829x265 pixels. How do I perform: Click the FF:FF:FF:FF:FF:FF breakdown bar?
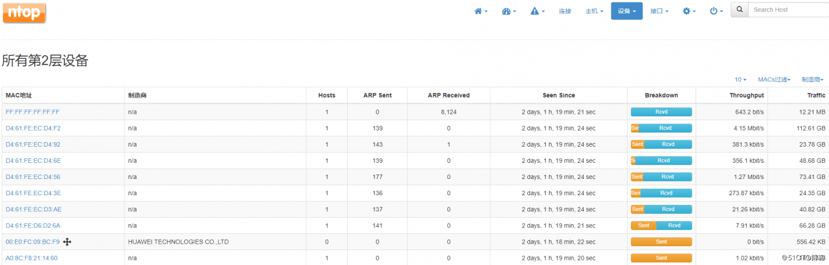coord(661,112)
